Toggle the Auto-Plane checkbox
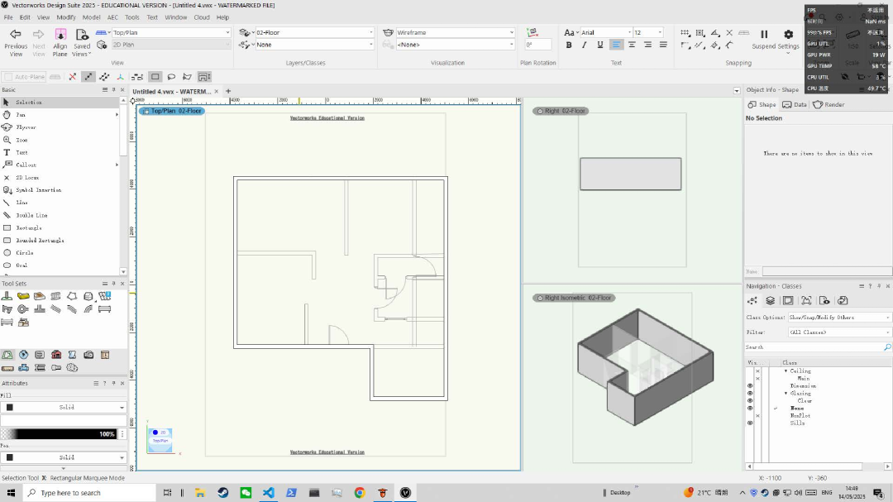The width and height of the screenshot is (893, 502). tap(7, 77)
